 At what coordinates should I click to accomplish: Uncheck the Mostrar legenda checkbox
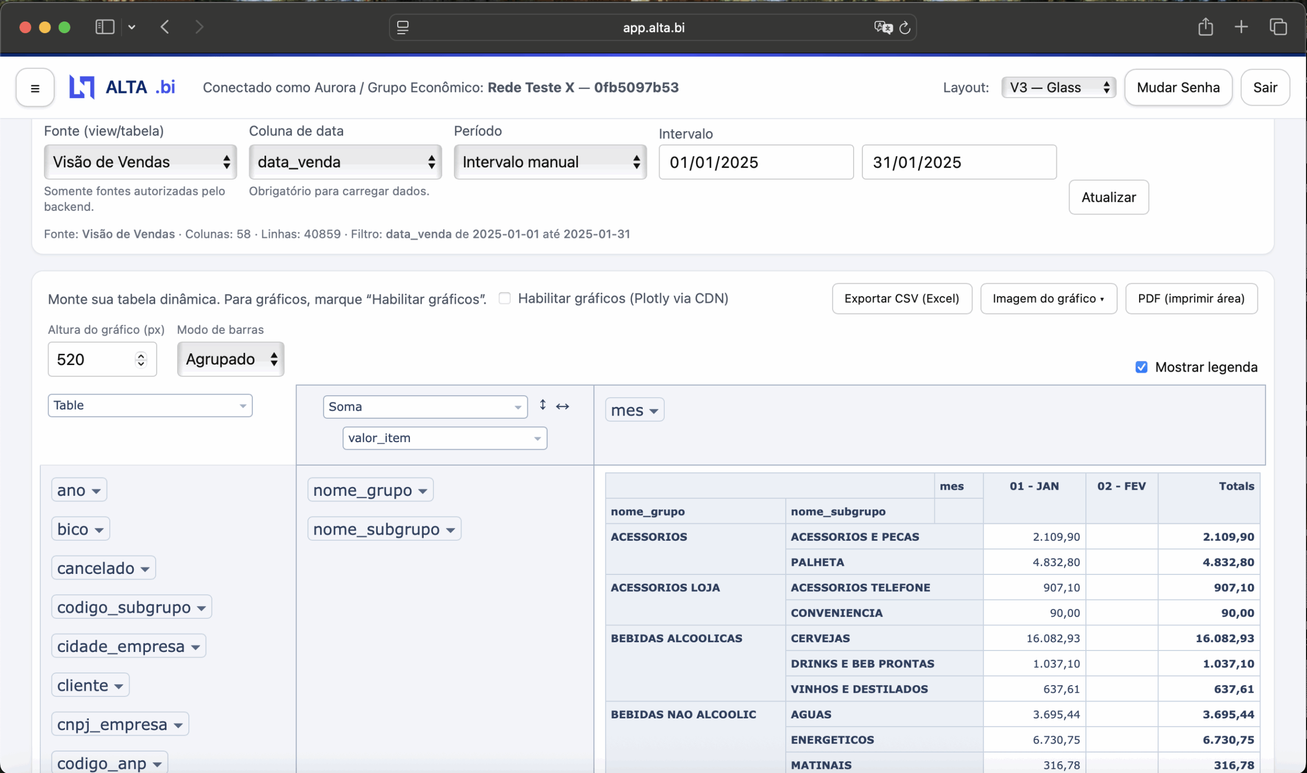pyautogui.click(x=1142, y=367)
